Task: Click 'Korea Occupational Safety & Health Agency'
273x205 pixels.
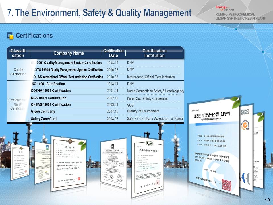Action: (x=156, y=91)
